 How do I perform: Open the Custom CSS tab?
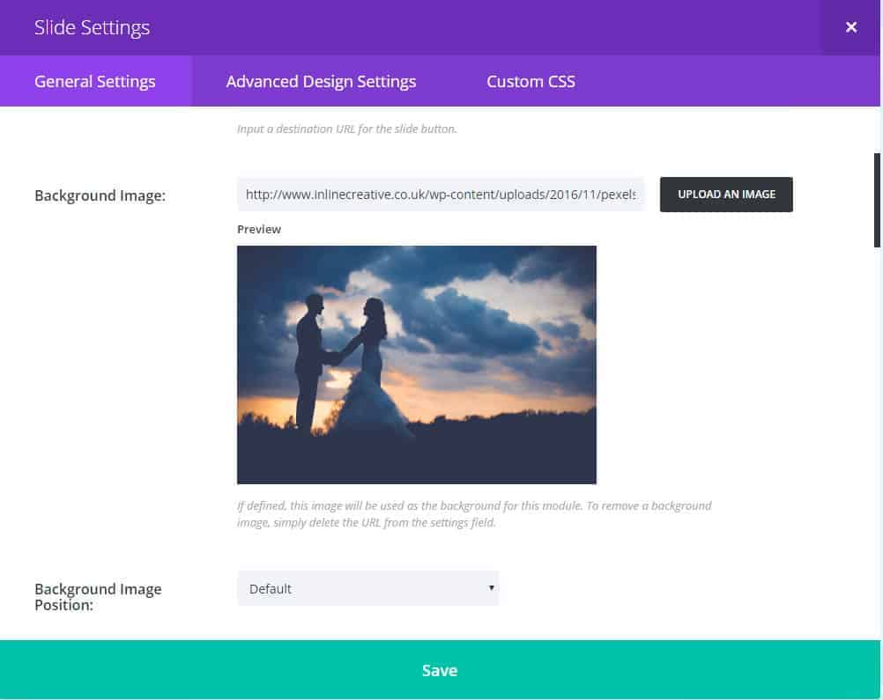pyautogui.click(x=531, y=81)
